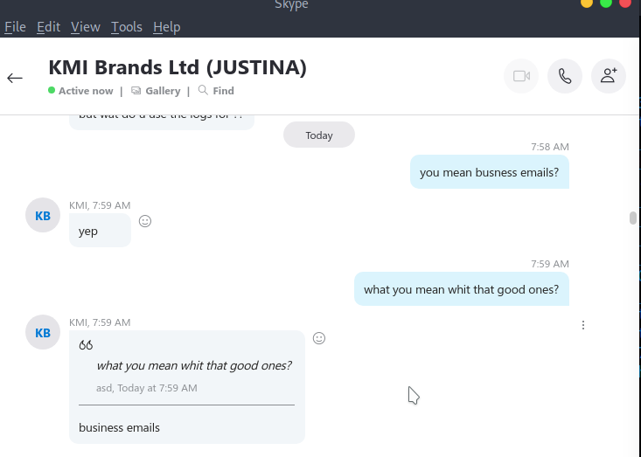Click the Today date separator
641x457 pixels.
pyautogui.click(x=319, y=135)
